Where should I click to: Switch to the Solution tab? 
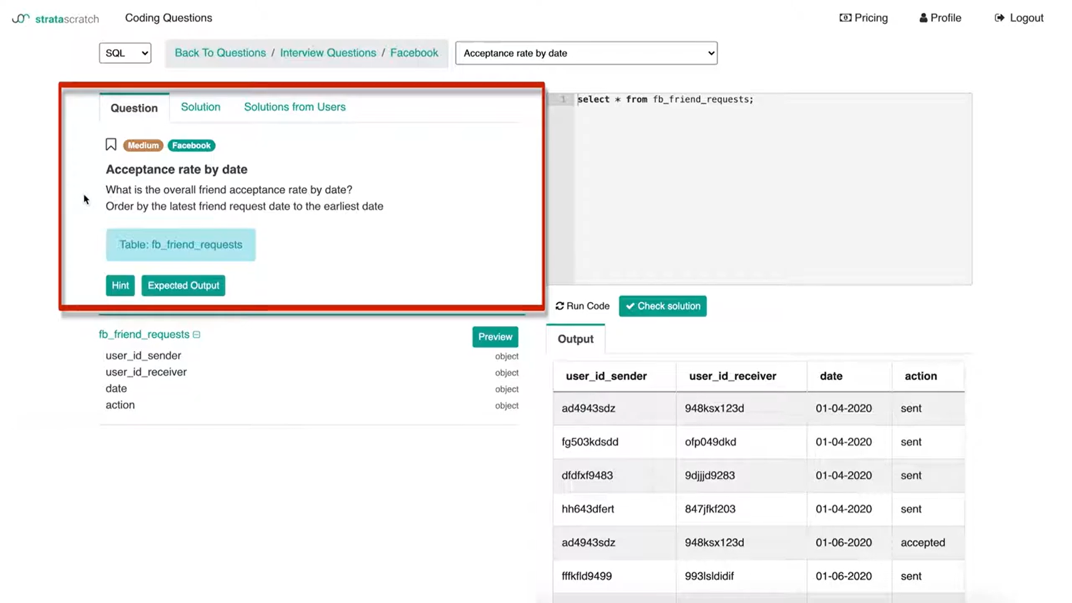click(200, 107)
